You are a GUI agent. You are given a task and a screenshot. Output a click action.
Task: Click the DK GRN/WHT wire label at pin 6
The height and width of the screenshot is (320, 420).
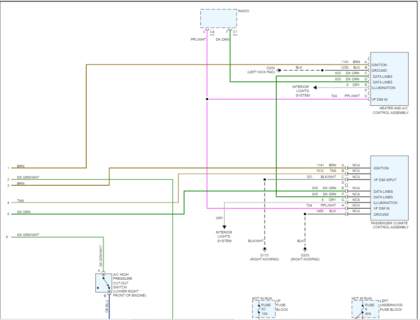coord(28,235)
